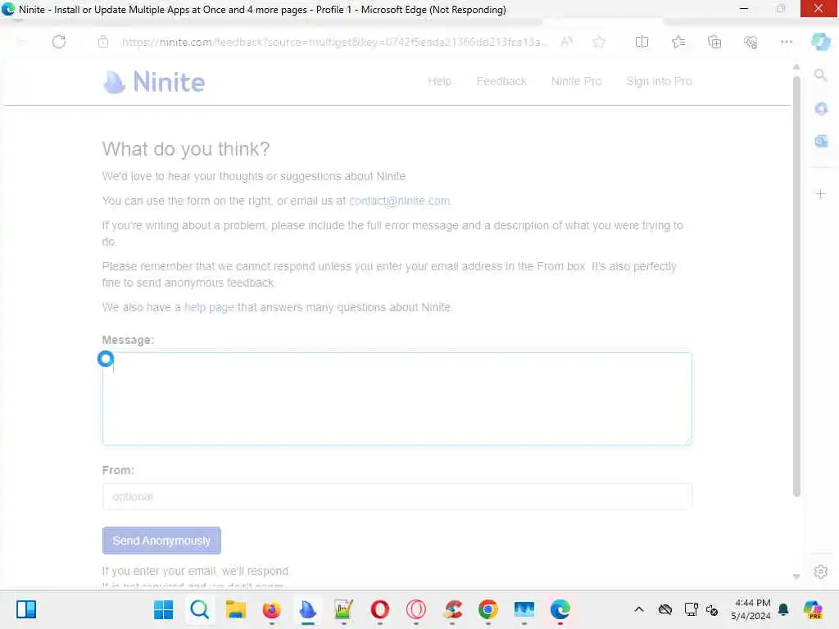The height and width of the screenshot is (629, 839).
Task: Go to the Ninite Pro page
Action: [x=576, y=81]
